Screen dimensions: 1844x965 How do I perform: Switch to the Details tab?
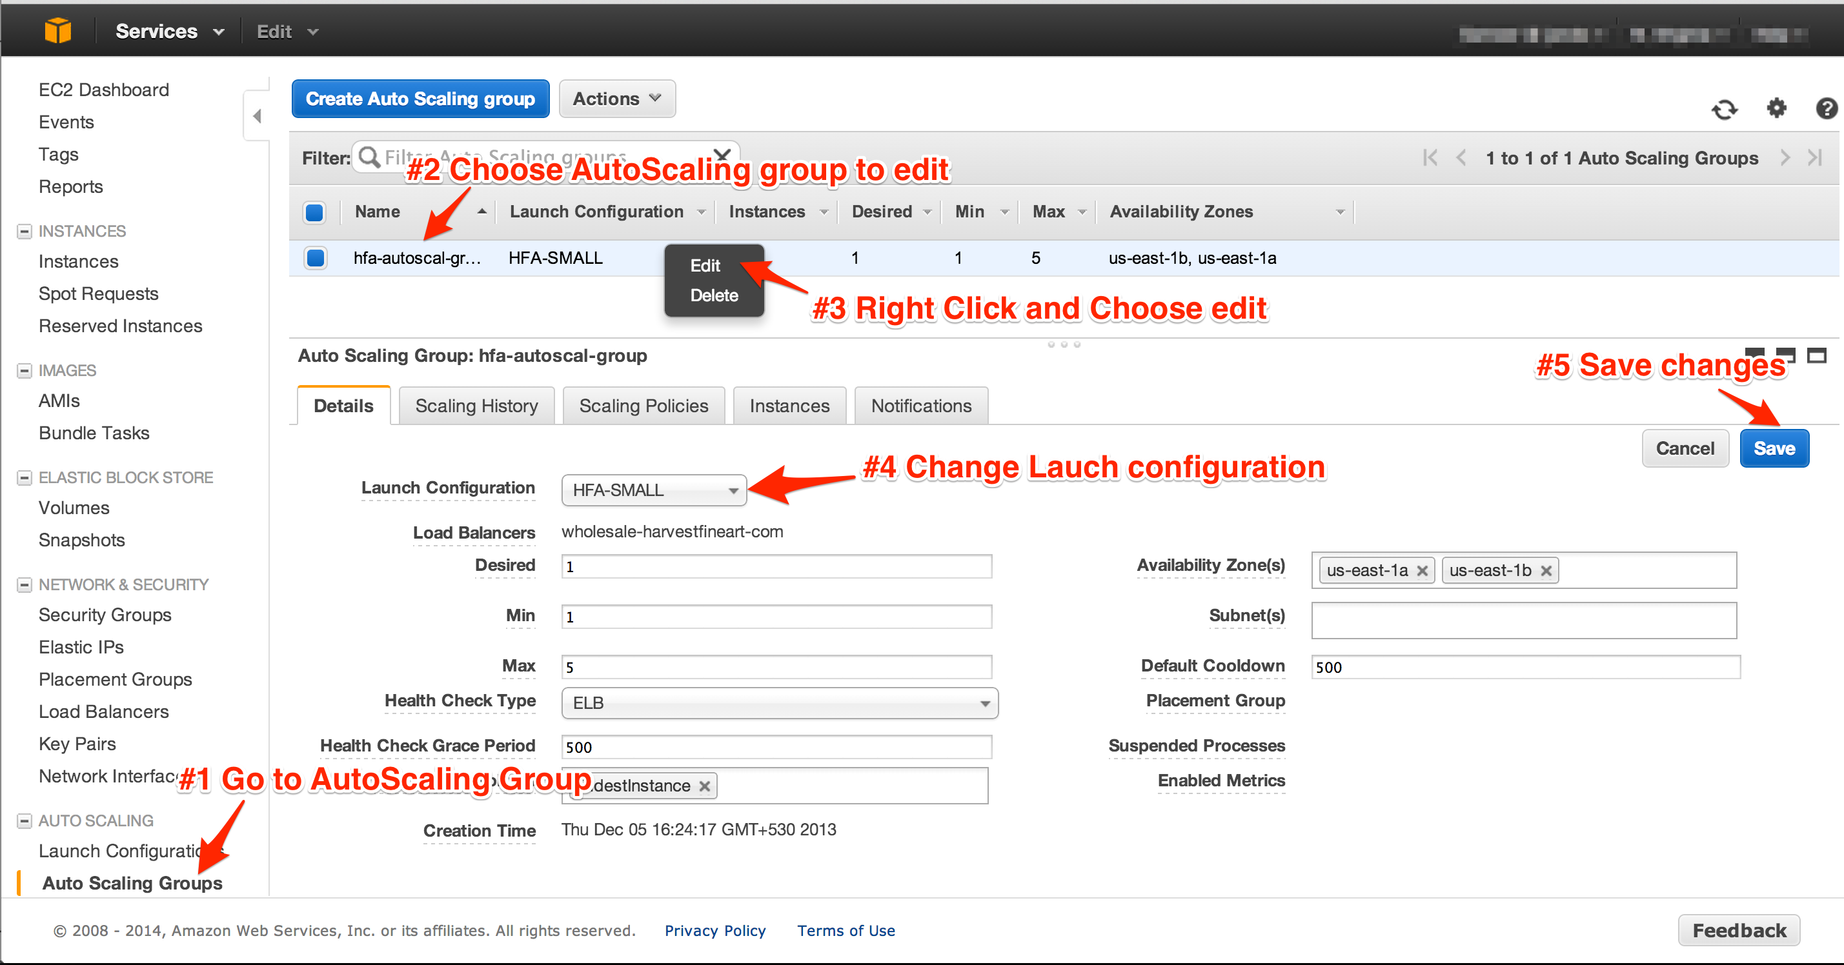click(x=343, y=406)
